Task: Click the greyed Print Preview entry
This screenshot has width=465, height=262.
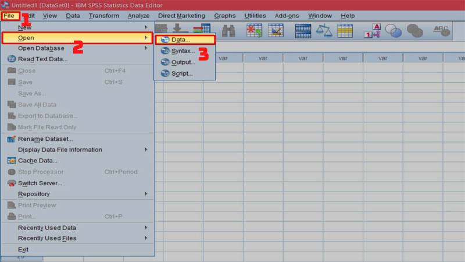Action: 78,206
